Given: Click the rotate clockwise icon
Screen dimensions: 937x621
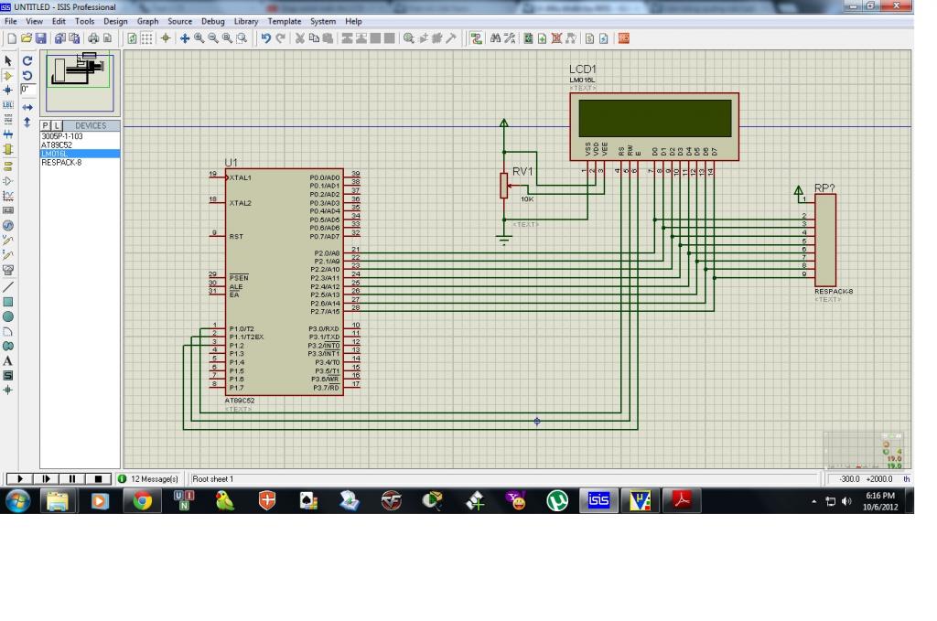Looking at the screenshot, I should [x=27, y=60].
